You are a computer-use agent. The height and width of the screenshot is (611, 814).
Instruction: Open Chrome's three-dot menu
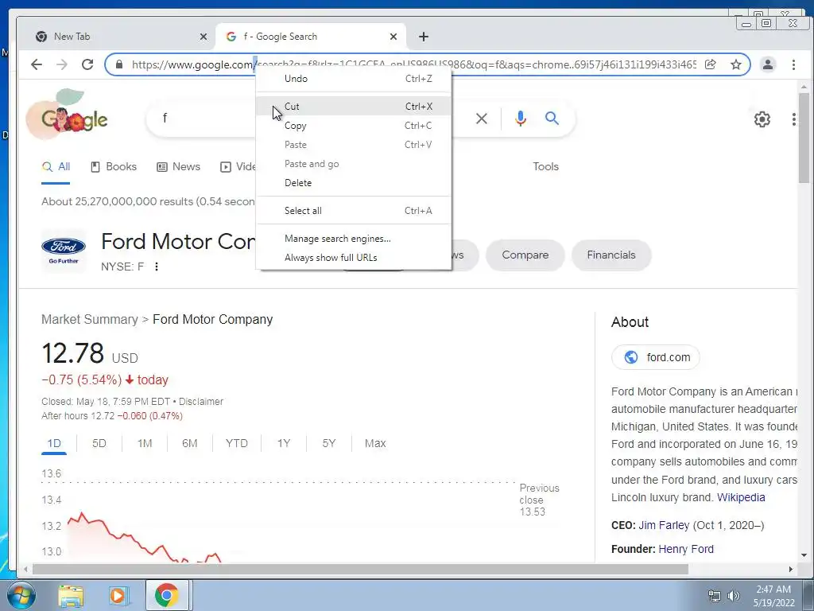click(793, 64)
